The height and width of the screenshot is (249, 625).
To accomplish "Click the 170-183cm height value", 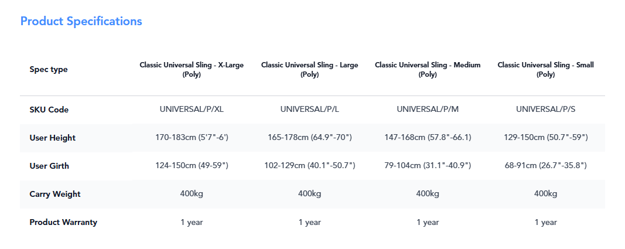I will coord(192,138).
